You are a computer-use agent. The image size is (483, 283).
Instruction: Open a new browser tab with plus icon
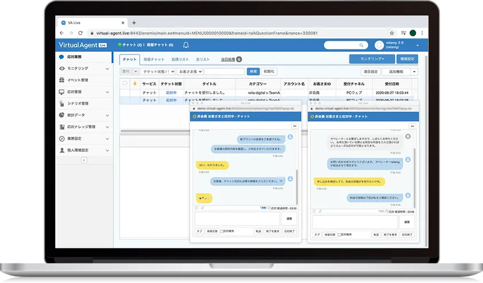click(x=133, y=23)
